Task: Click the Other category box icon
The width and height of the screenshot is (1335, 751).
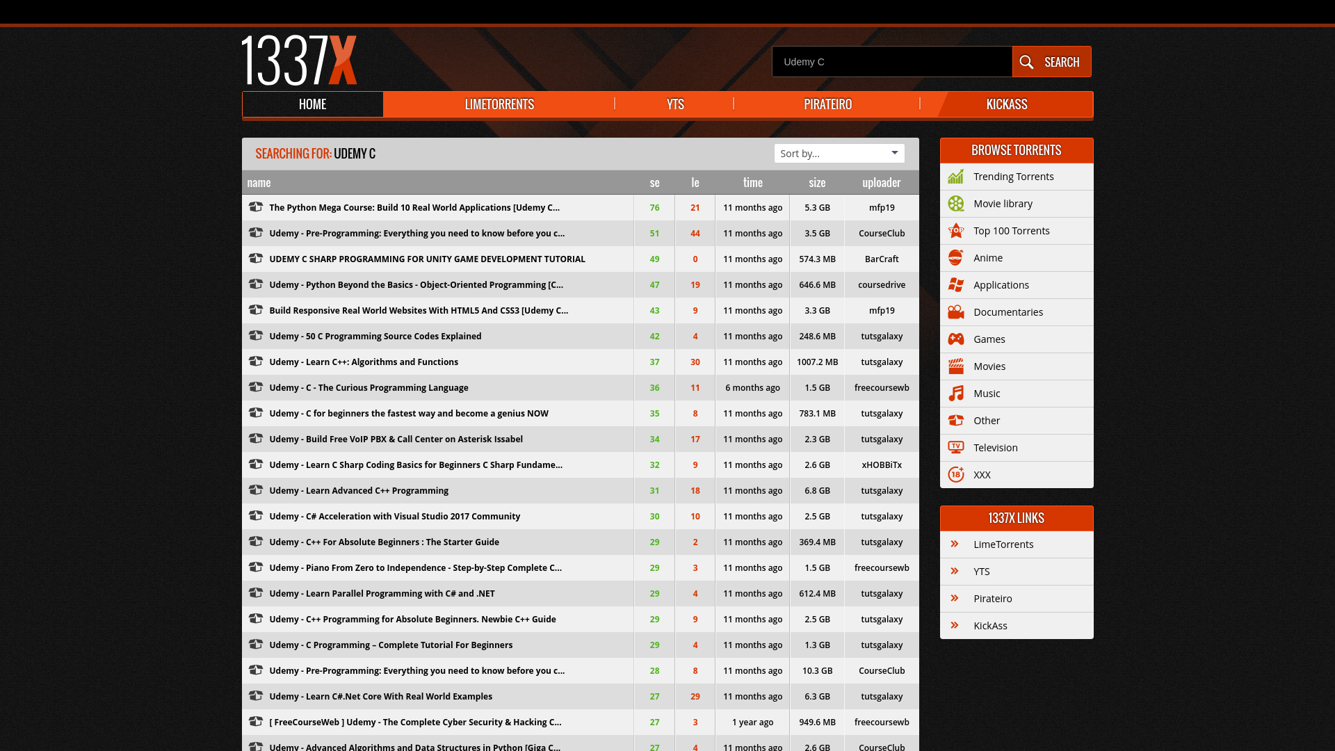Action: [956, 421]
